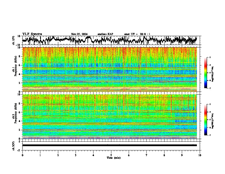Select the "Time (min)" axis label
The height and width of the screenshot is (174, 225).
pyautogui.click(x=114, y=158)
